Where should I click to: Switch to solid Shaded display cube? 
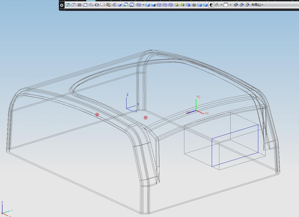click(153, 5)
